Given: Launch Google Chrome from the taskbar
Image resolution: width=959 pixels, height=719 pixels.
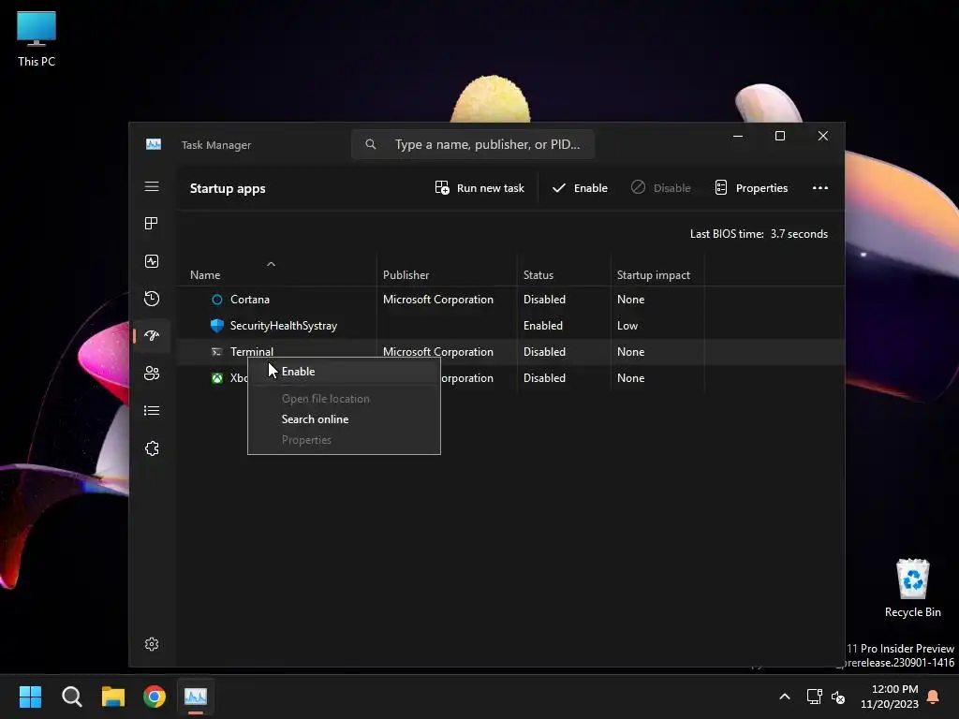Looking at the screenshot, I should [x=155, y=697].
